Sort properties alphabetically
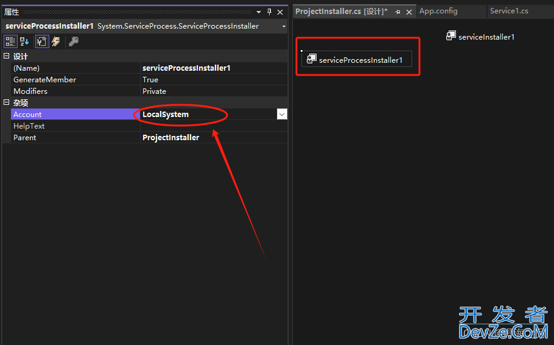This screenshot has width=554, height=345. tap(24, 42)
